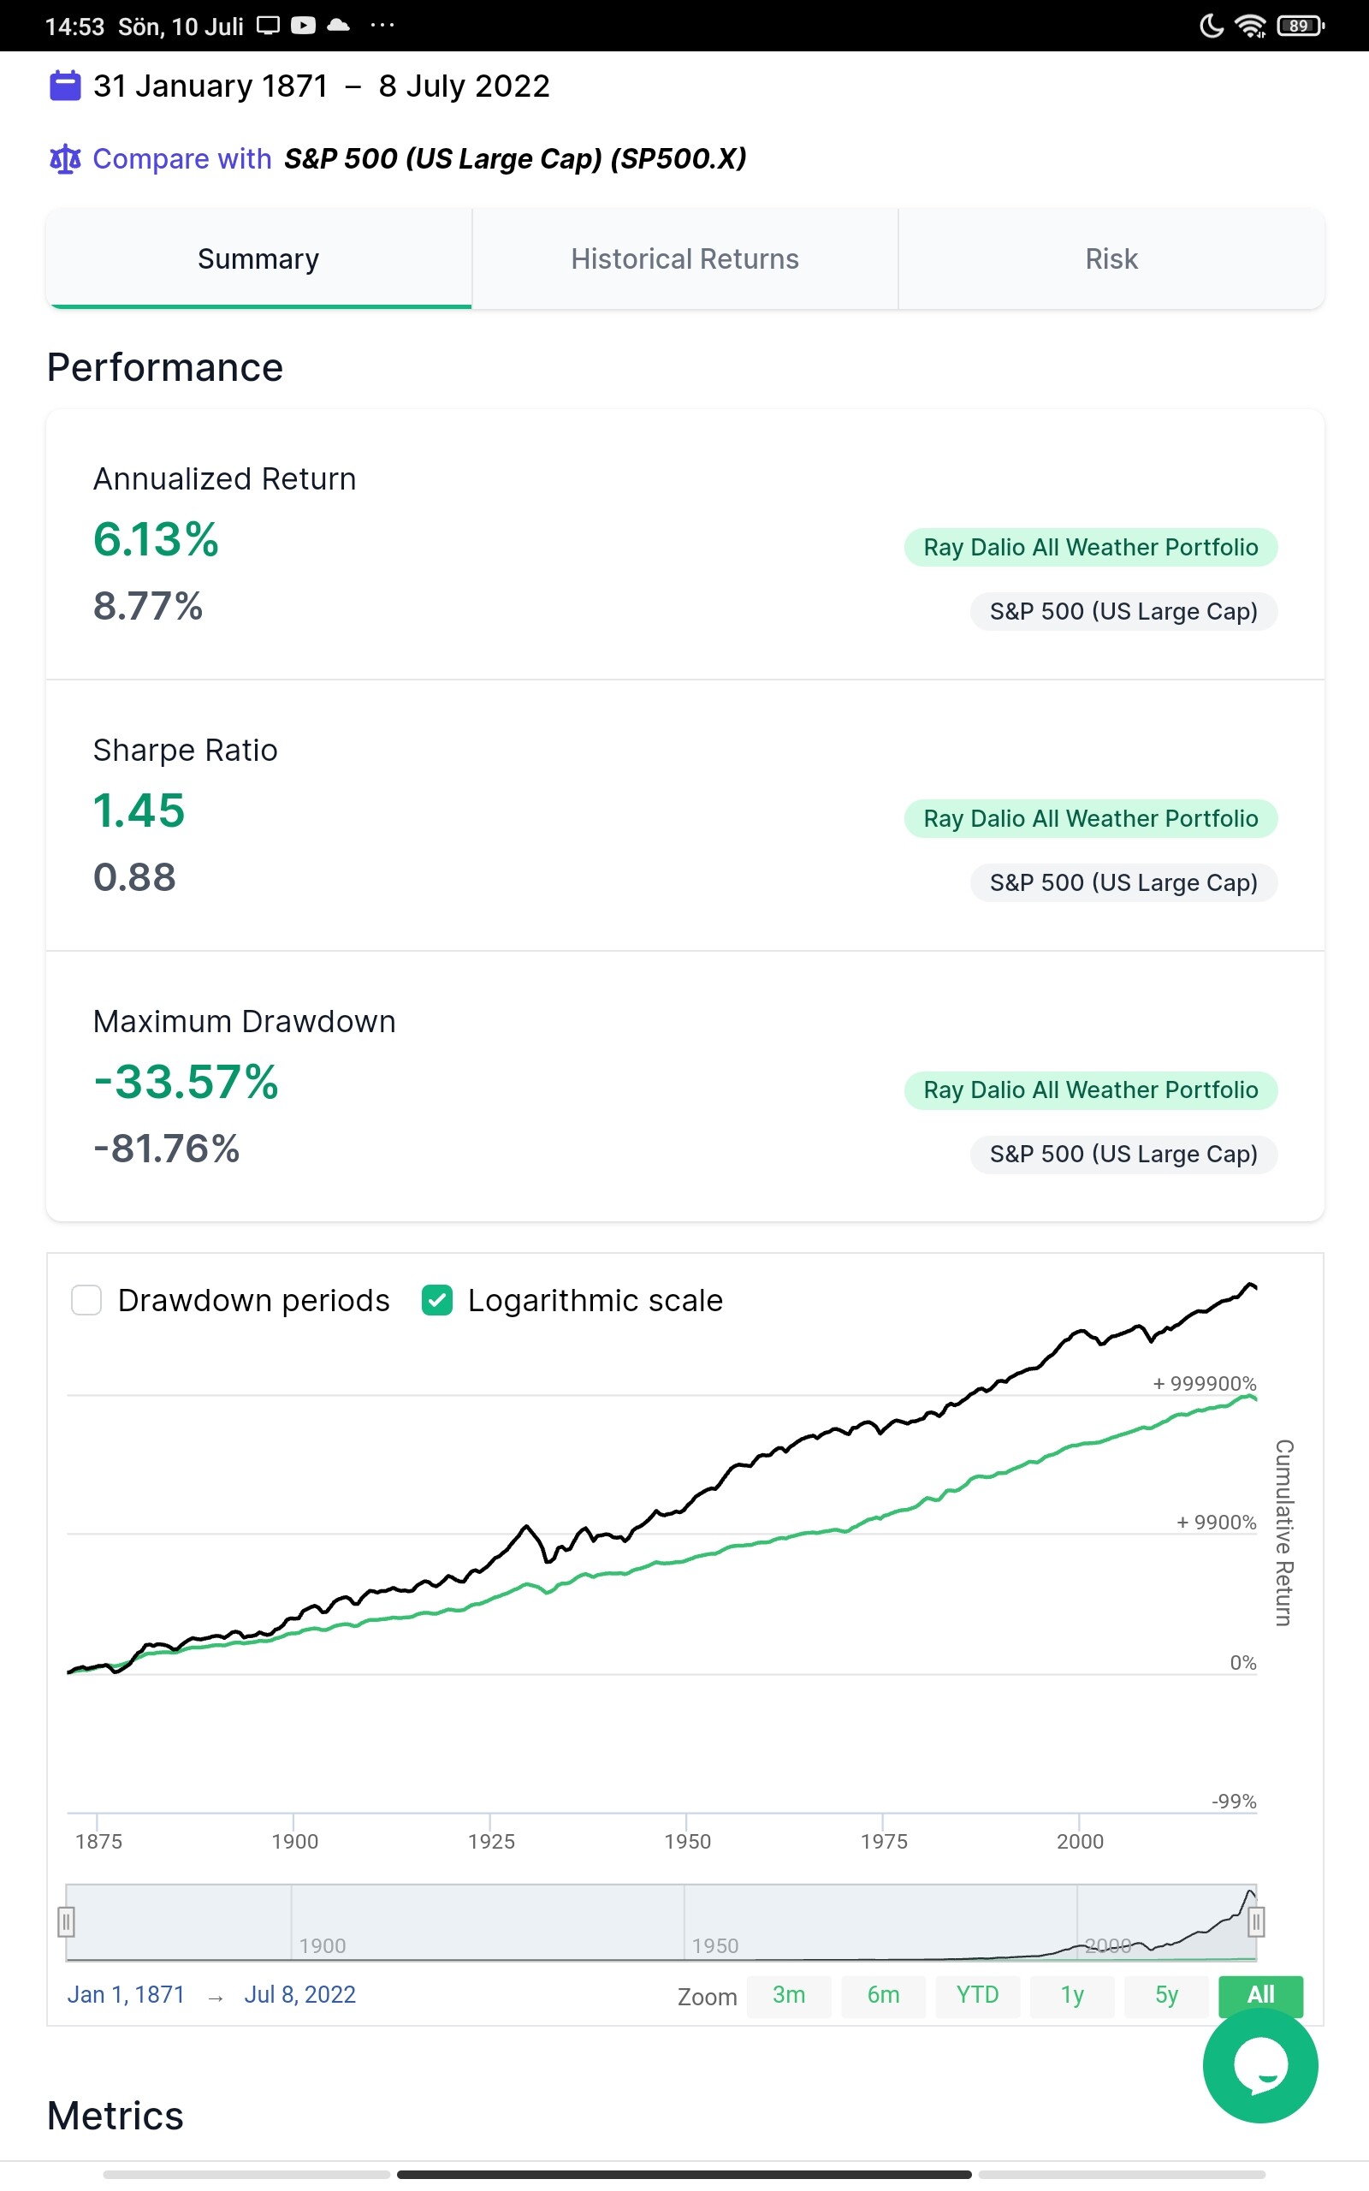The width and height of the screenshot is (1369, 2191).
Task: Tap the Wi-Fi status bar icon
Action: coord(1250,27)
